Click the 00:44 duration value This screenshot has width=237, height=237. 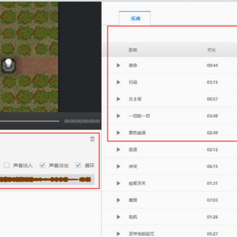(x=212, y=65)
